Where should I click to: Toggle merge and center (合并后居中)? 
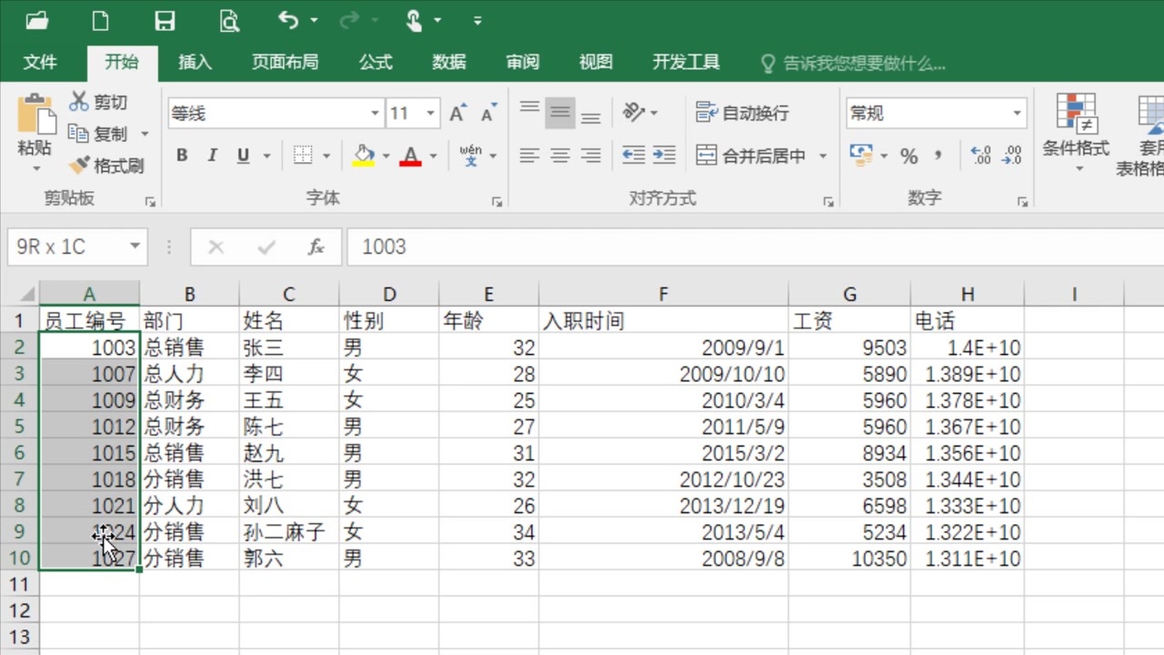(x=751, y=156)
